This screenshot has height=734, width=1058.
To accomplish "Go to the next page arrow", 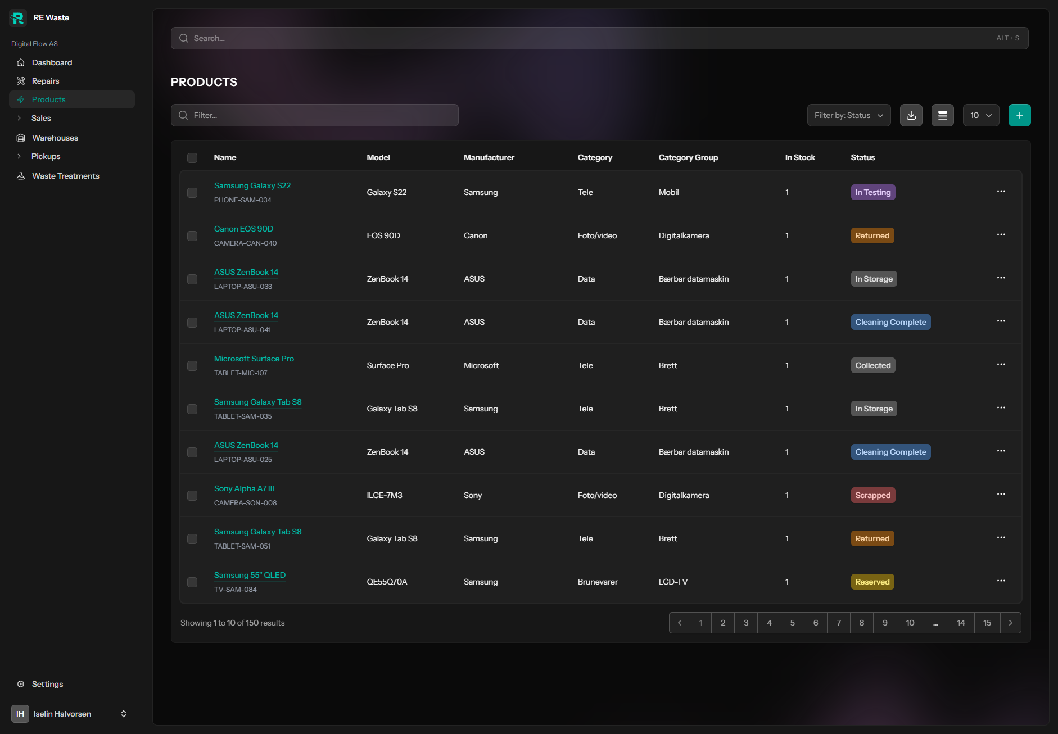I will pyautogui.click(x=1011, y=623).
